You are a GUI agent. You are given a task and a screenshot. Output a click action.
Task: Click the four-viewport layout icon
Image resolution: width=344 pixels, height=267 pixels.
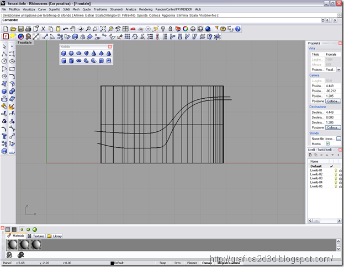coord(125,29)
